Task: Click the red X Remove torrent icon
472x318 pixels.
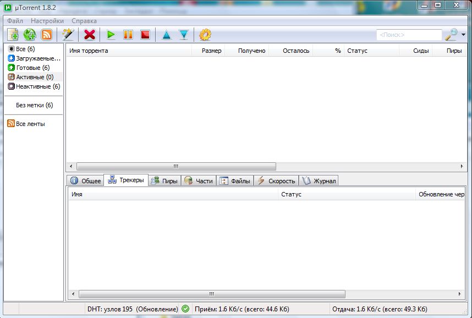Action: click(90, 35)
